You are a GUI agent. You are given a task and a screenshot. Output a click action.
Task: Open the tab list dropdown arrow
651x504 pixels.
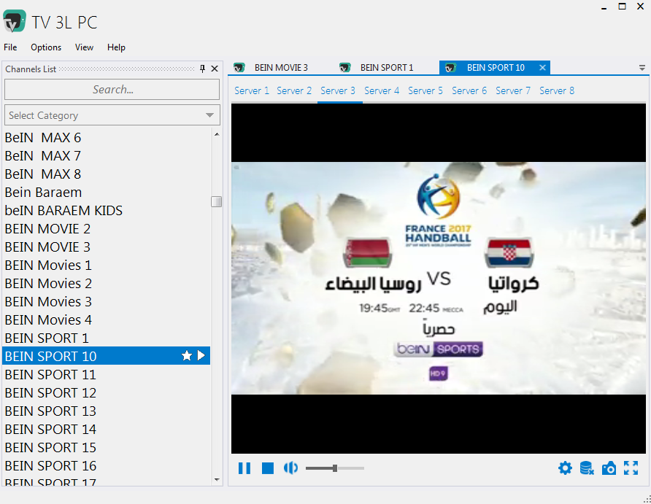tap(642, 68)
